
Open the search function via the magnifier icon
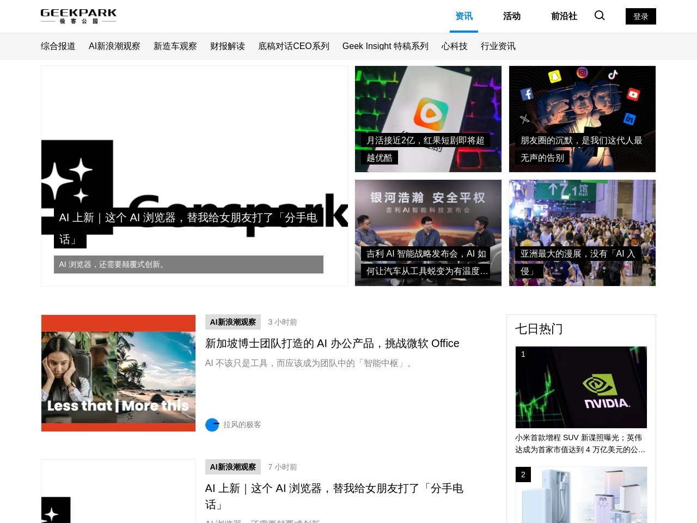click(599, 16)
